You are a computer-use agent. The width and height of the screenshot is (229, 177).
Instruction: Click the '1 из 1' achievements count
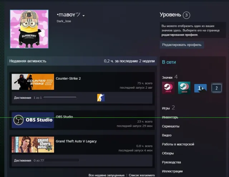[x=38, y=98]
